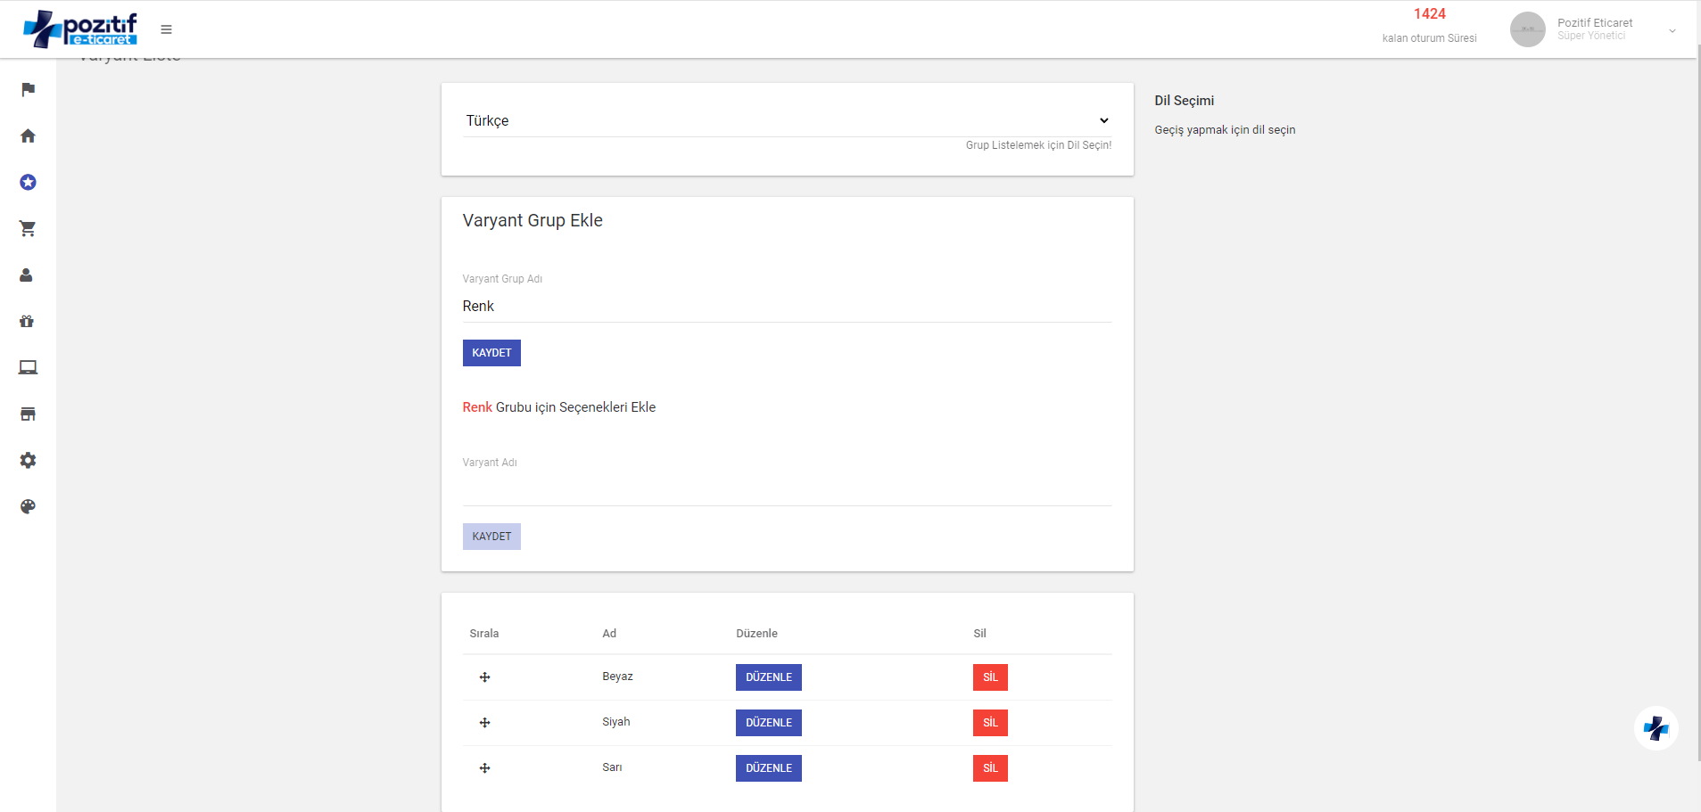This screenshot has width=1701, height=812.
Task: Click the move handle for Sarı row
Action: 484,768
